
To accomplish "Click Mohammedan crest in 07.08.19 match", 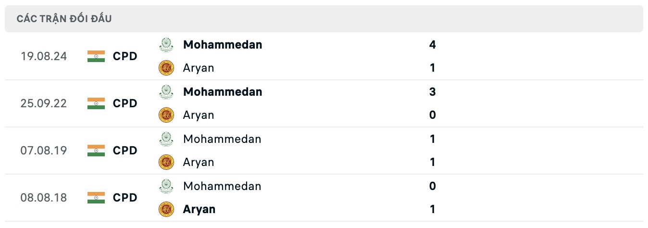I will click(166, 139).
